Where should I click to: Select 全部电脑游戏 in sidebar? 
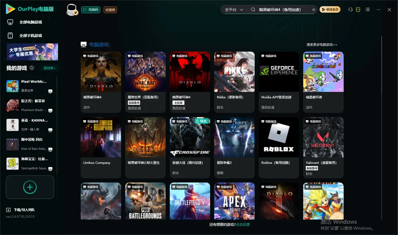(x=31, y=22)
